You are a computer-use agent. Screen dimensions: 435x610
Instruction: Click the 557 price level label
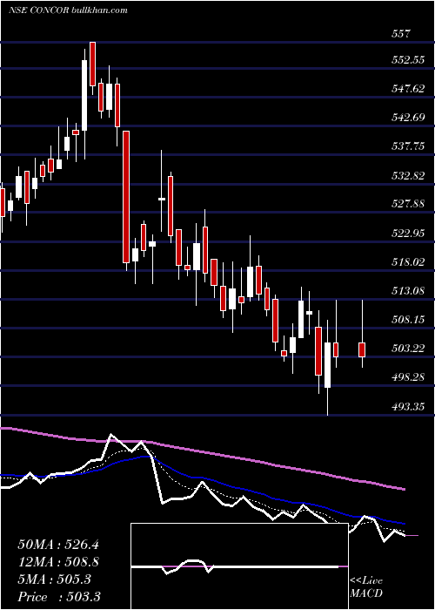coord(401,34)
